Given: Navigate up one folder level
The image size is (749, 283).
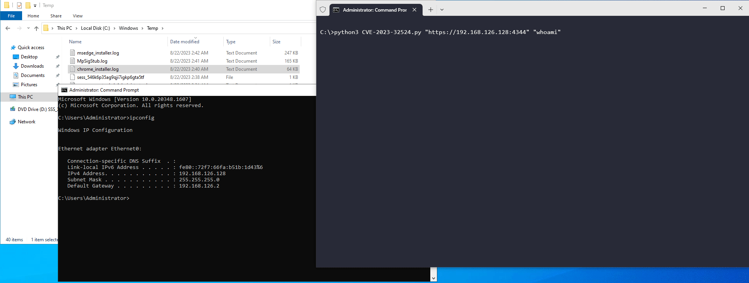Looking at the screenshot, I should pos(36,28).
